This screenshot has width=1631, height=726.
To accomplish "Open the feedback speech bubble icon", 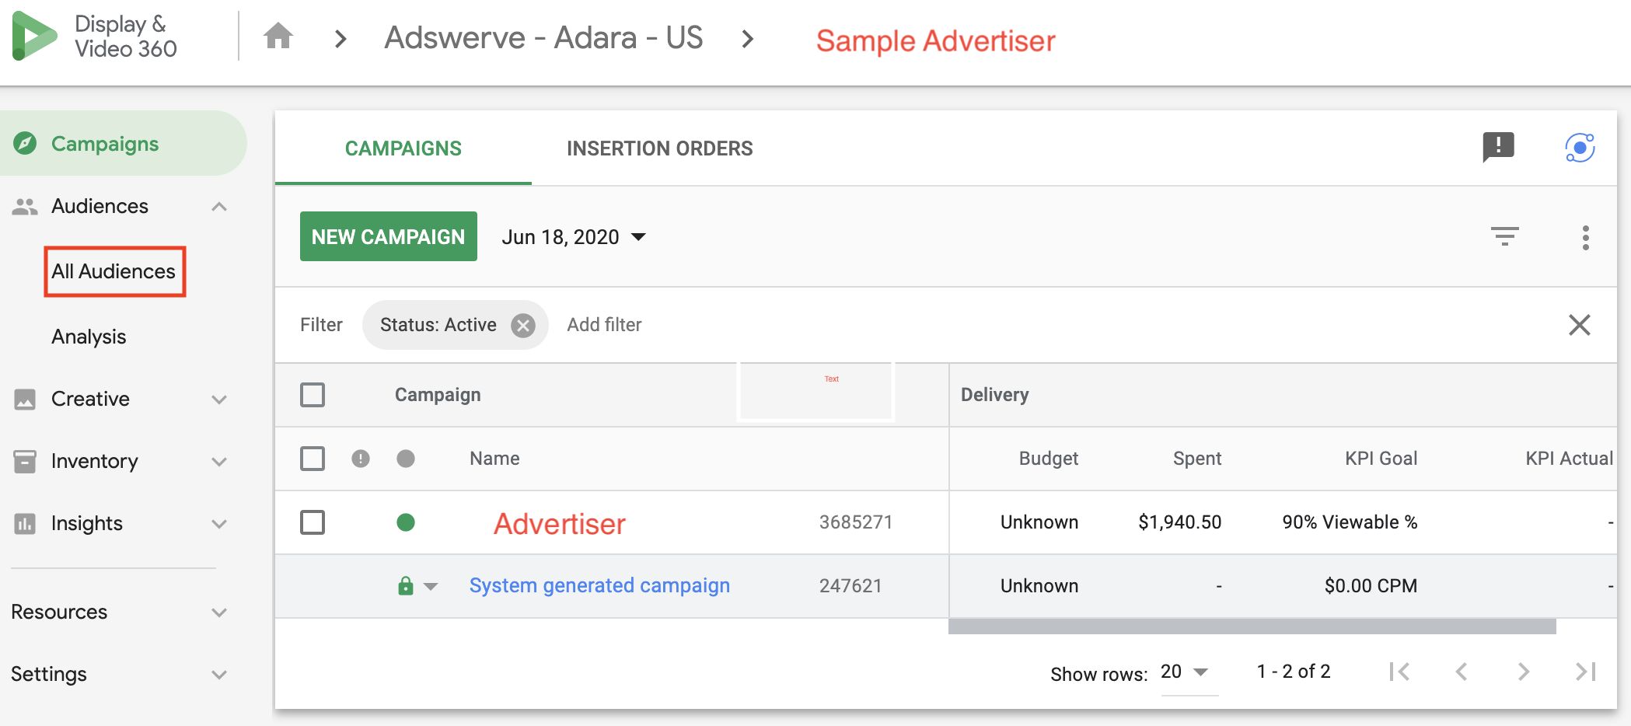I will click(x=1498, y=146).
